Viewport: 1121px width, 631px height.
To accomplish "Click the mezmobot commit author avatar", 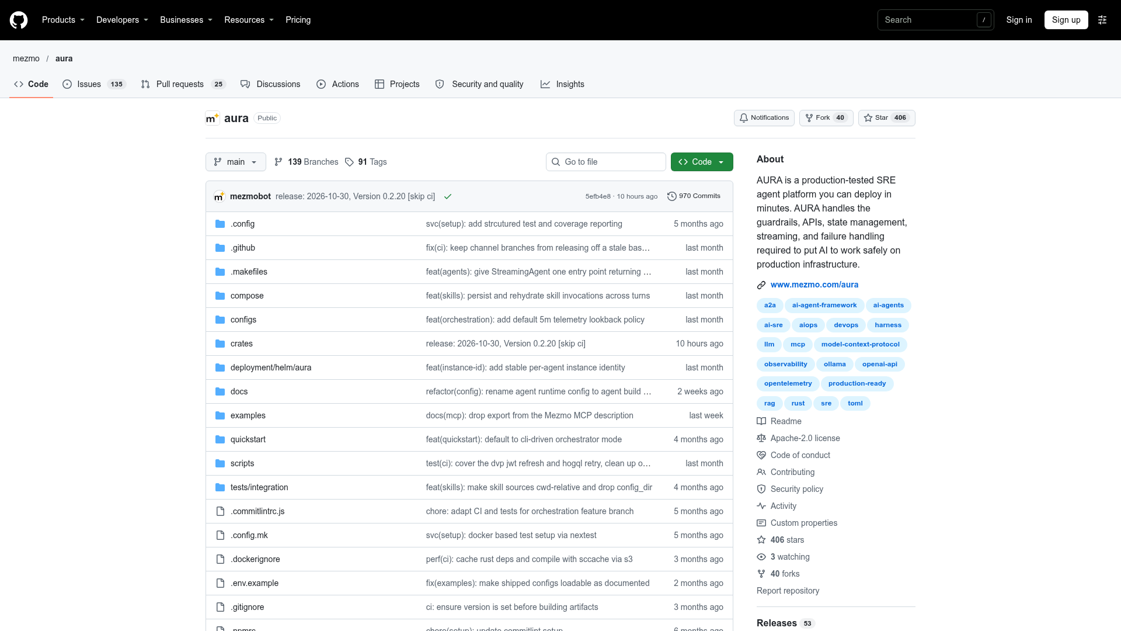I will (x=220, y=196).
